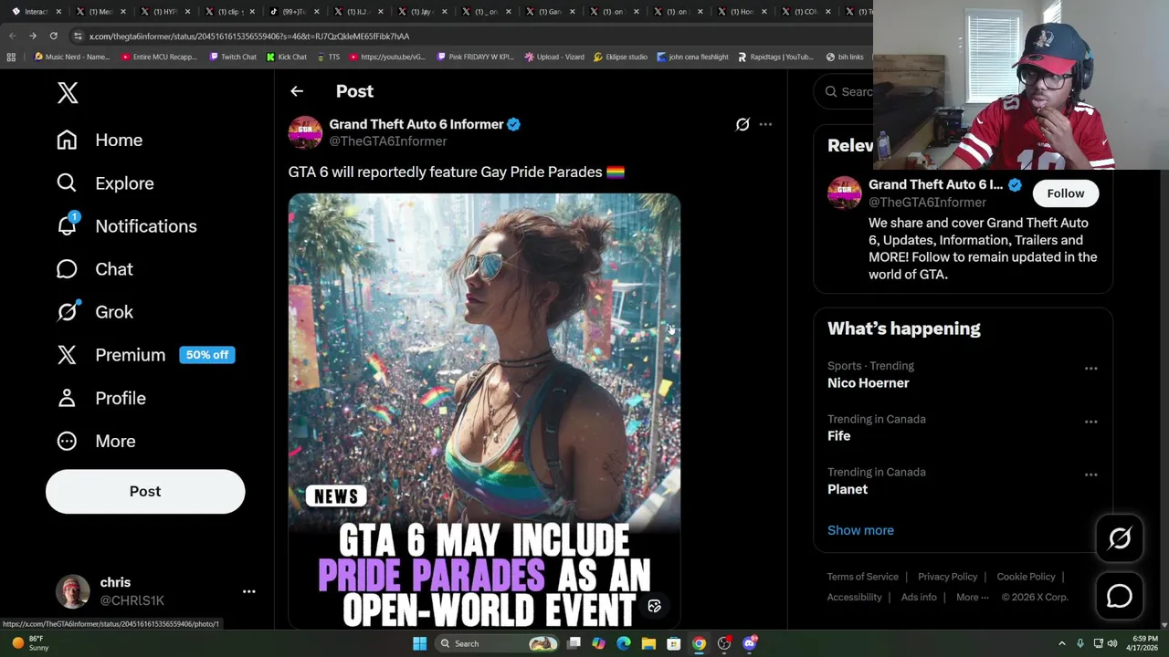Image resolution: width=1169 pixels, height=657 pixels.
Task: Open Task View on the taskbar
Action: pos(574,643)
